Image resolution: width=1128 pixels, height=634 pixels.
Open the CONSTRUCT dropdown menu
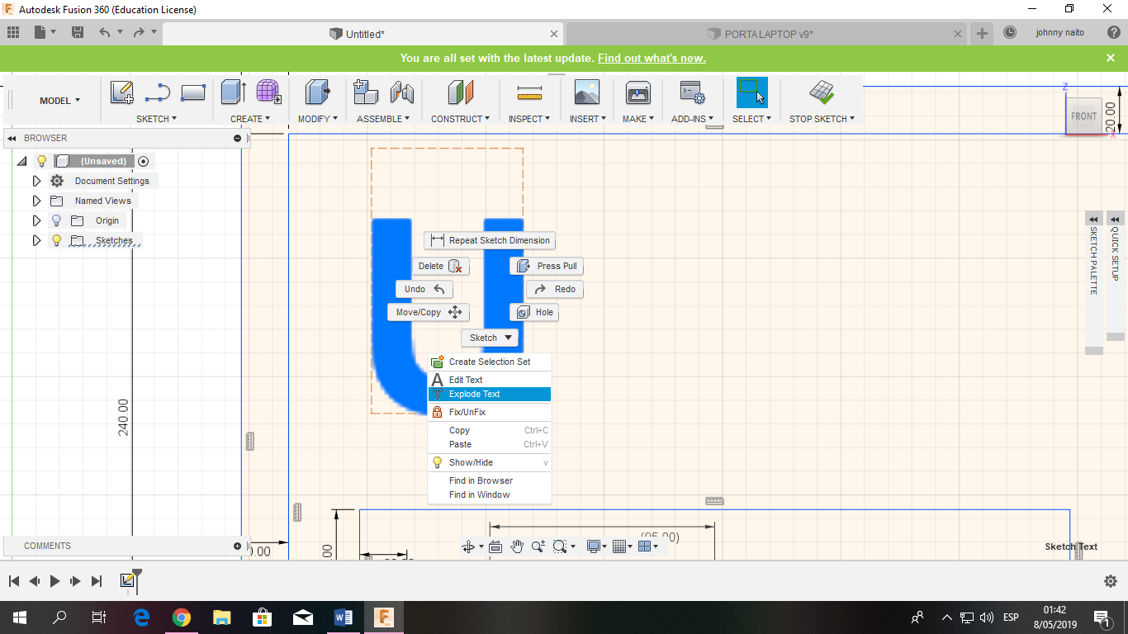pos(460,119)
